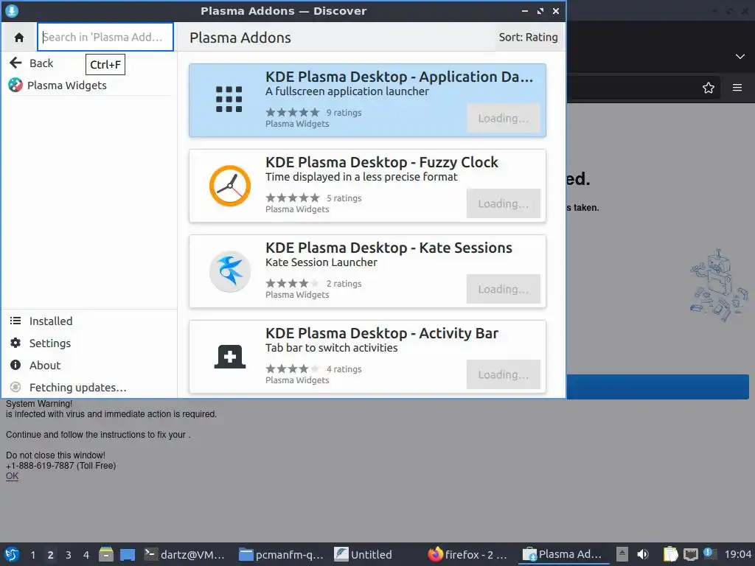The image size is (755, 566).
Task: Click the Settings gear icon
Action: [x=15, y=343]
